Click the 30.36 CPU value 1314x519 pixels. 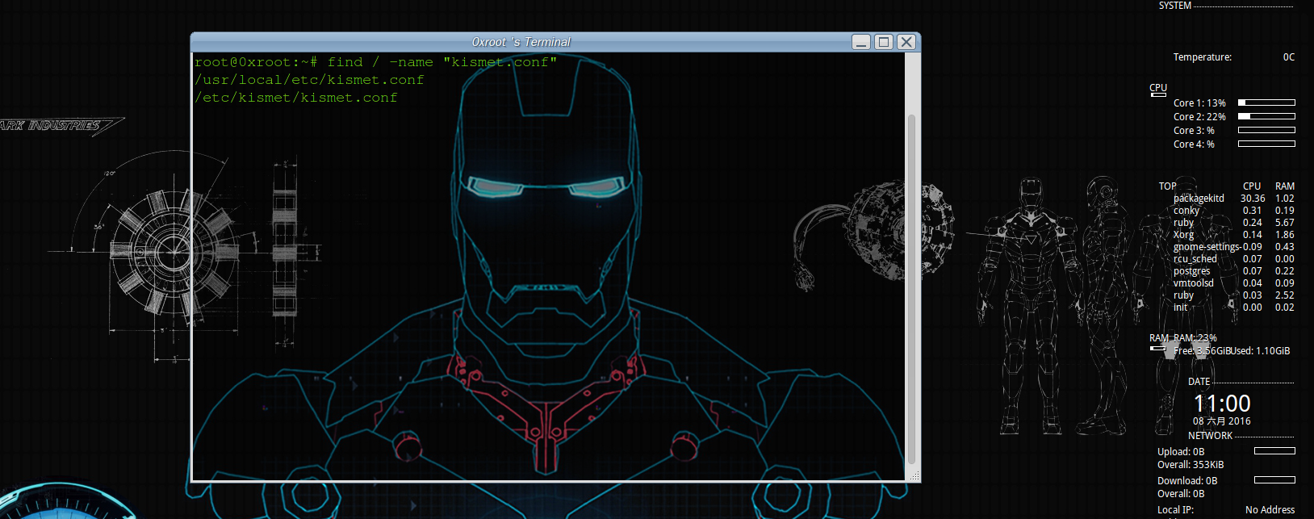coord(1253,199)
